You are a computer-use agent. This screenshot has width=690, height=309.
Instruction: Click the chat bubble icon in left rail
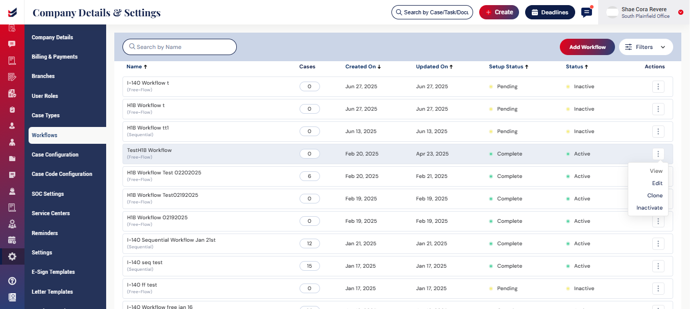12,44
